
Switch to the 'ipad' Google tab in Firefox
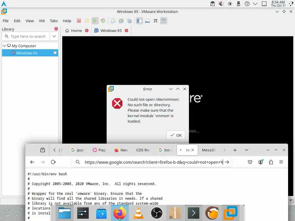tap(78, 150)
